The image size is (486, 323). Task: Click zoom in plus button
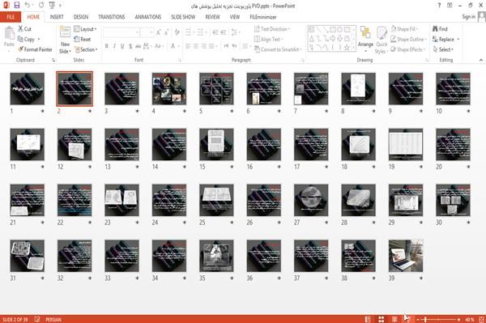click(458, 319)
